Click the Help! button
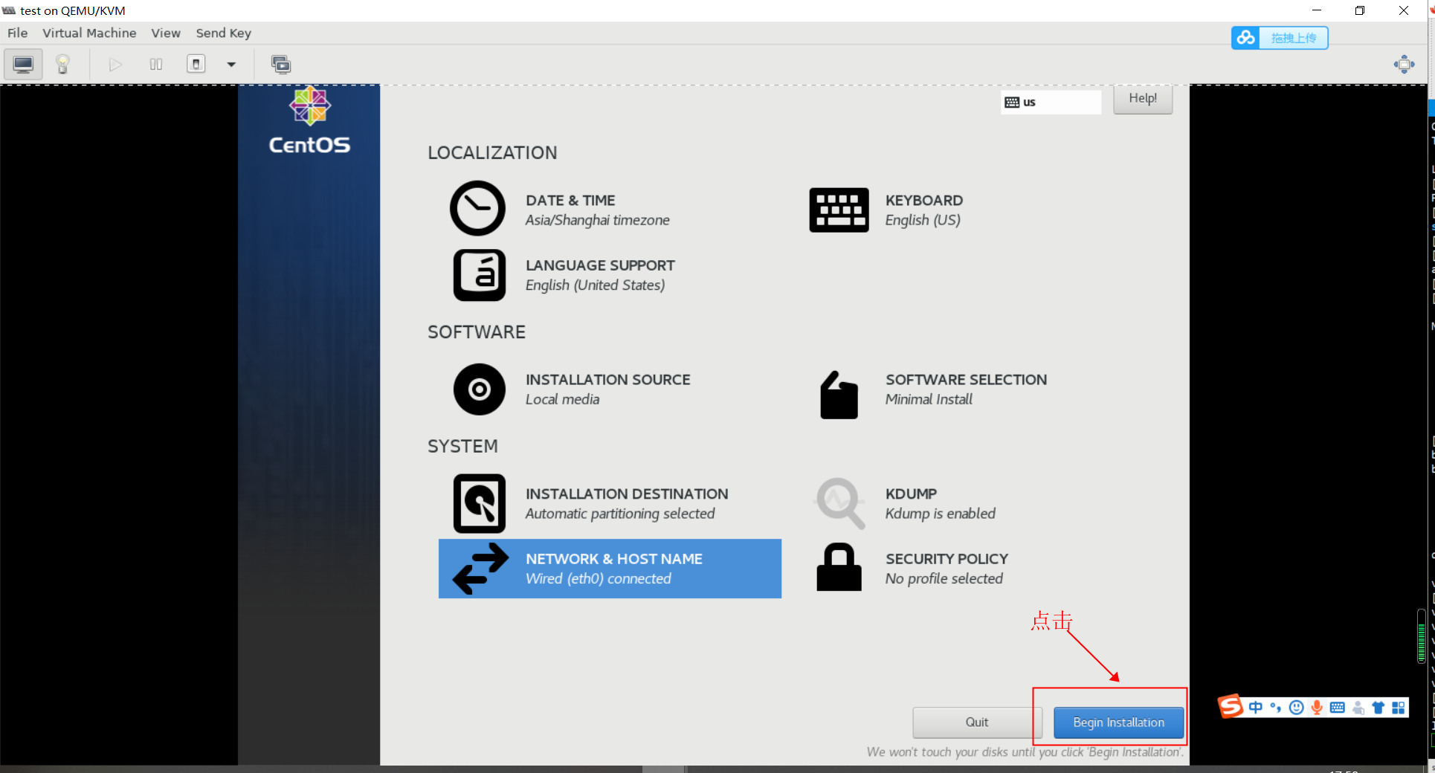The height and width of the screenshot is (773, 1435). [1143, 99]
